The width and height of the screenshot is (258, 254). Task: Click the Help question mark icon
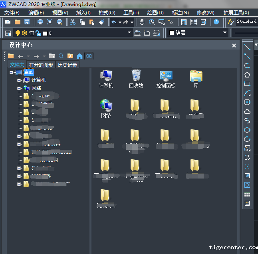tap(216, 22)
